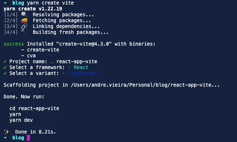Click the hammer emoji beside Building fresh packages
The width and height of the screenshot is (237, 142).
24,32
